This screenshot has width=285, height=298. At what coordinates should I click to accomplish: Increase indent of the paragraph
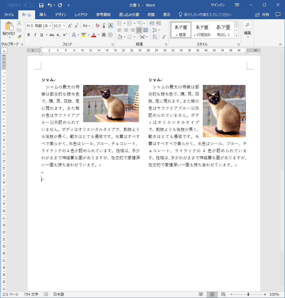(x=159, y=23)
